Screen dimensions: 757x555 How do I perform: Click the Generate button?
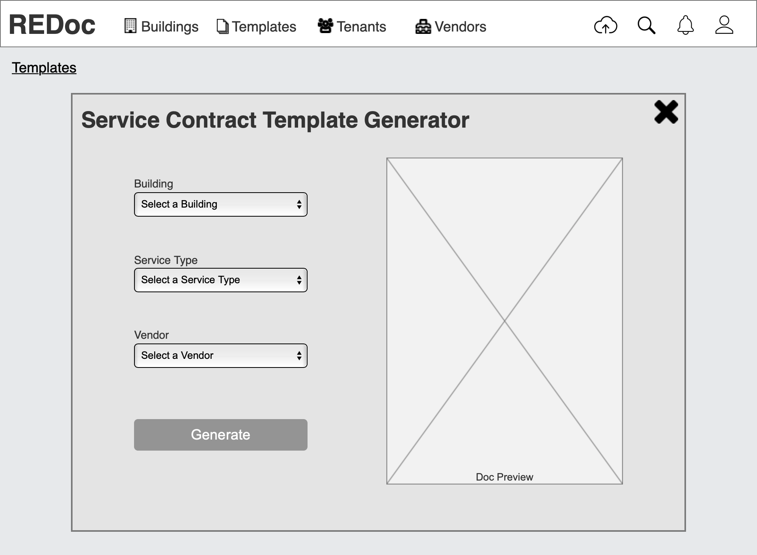pos(221,435)
